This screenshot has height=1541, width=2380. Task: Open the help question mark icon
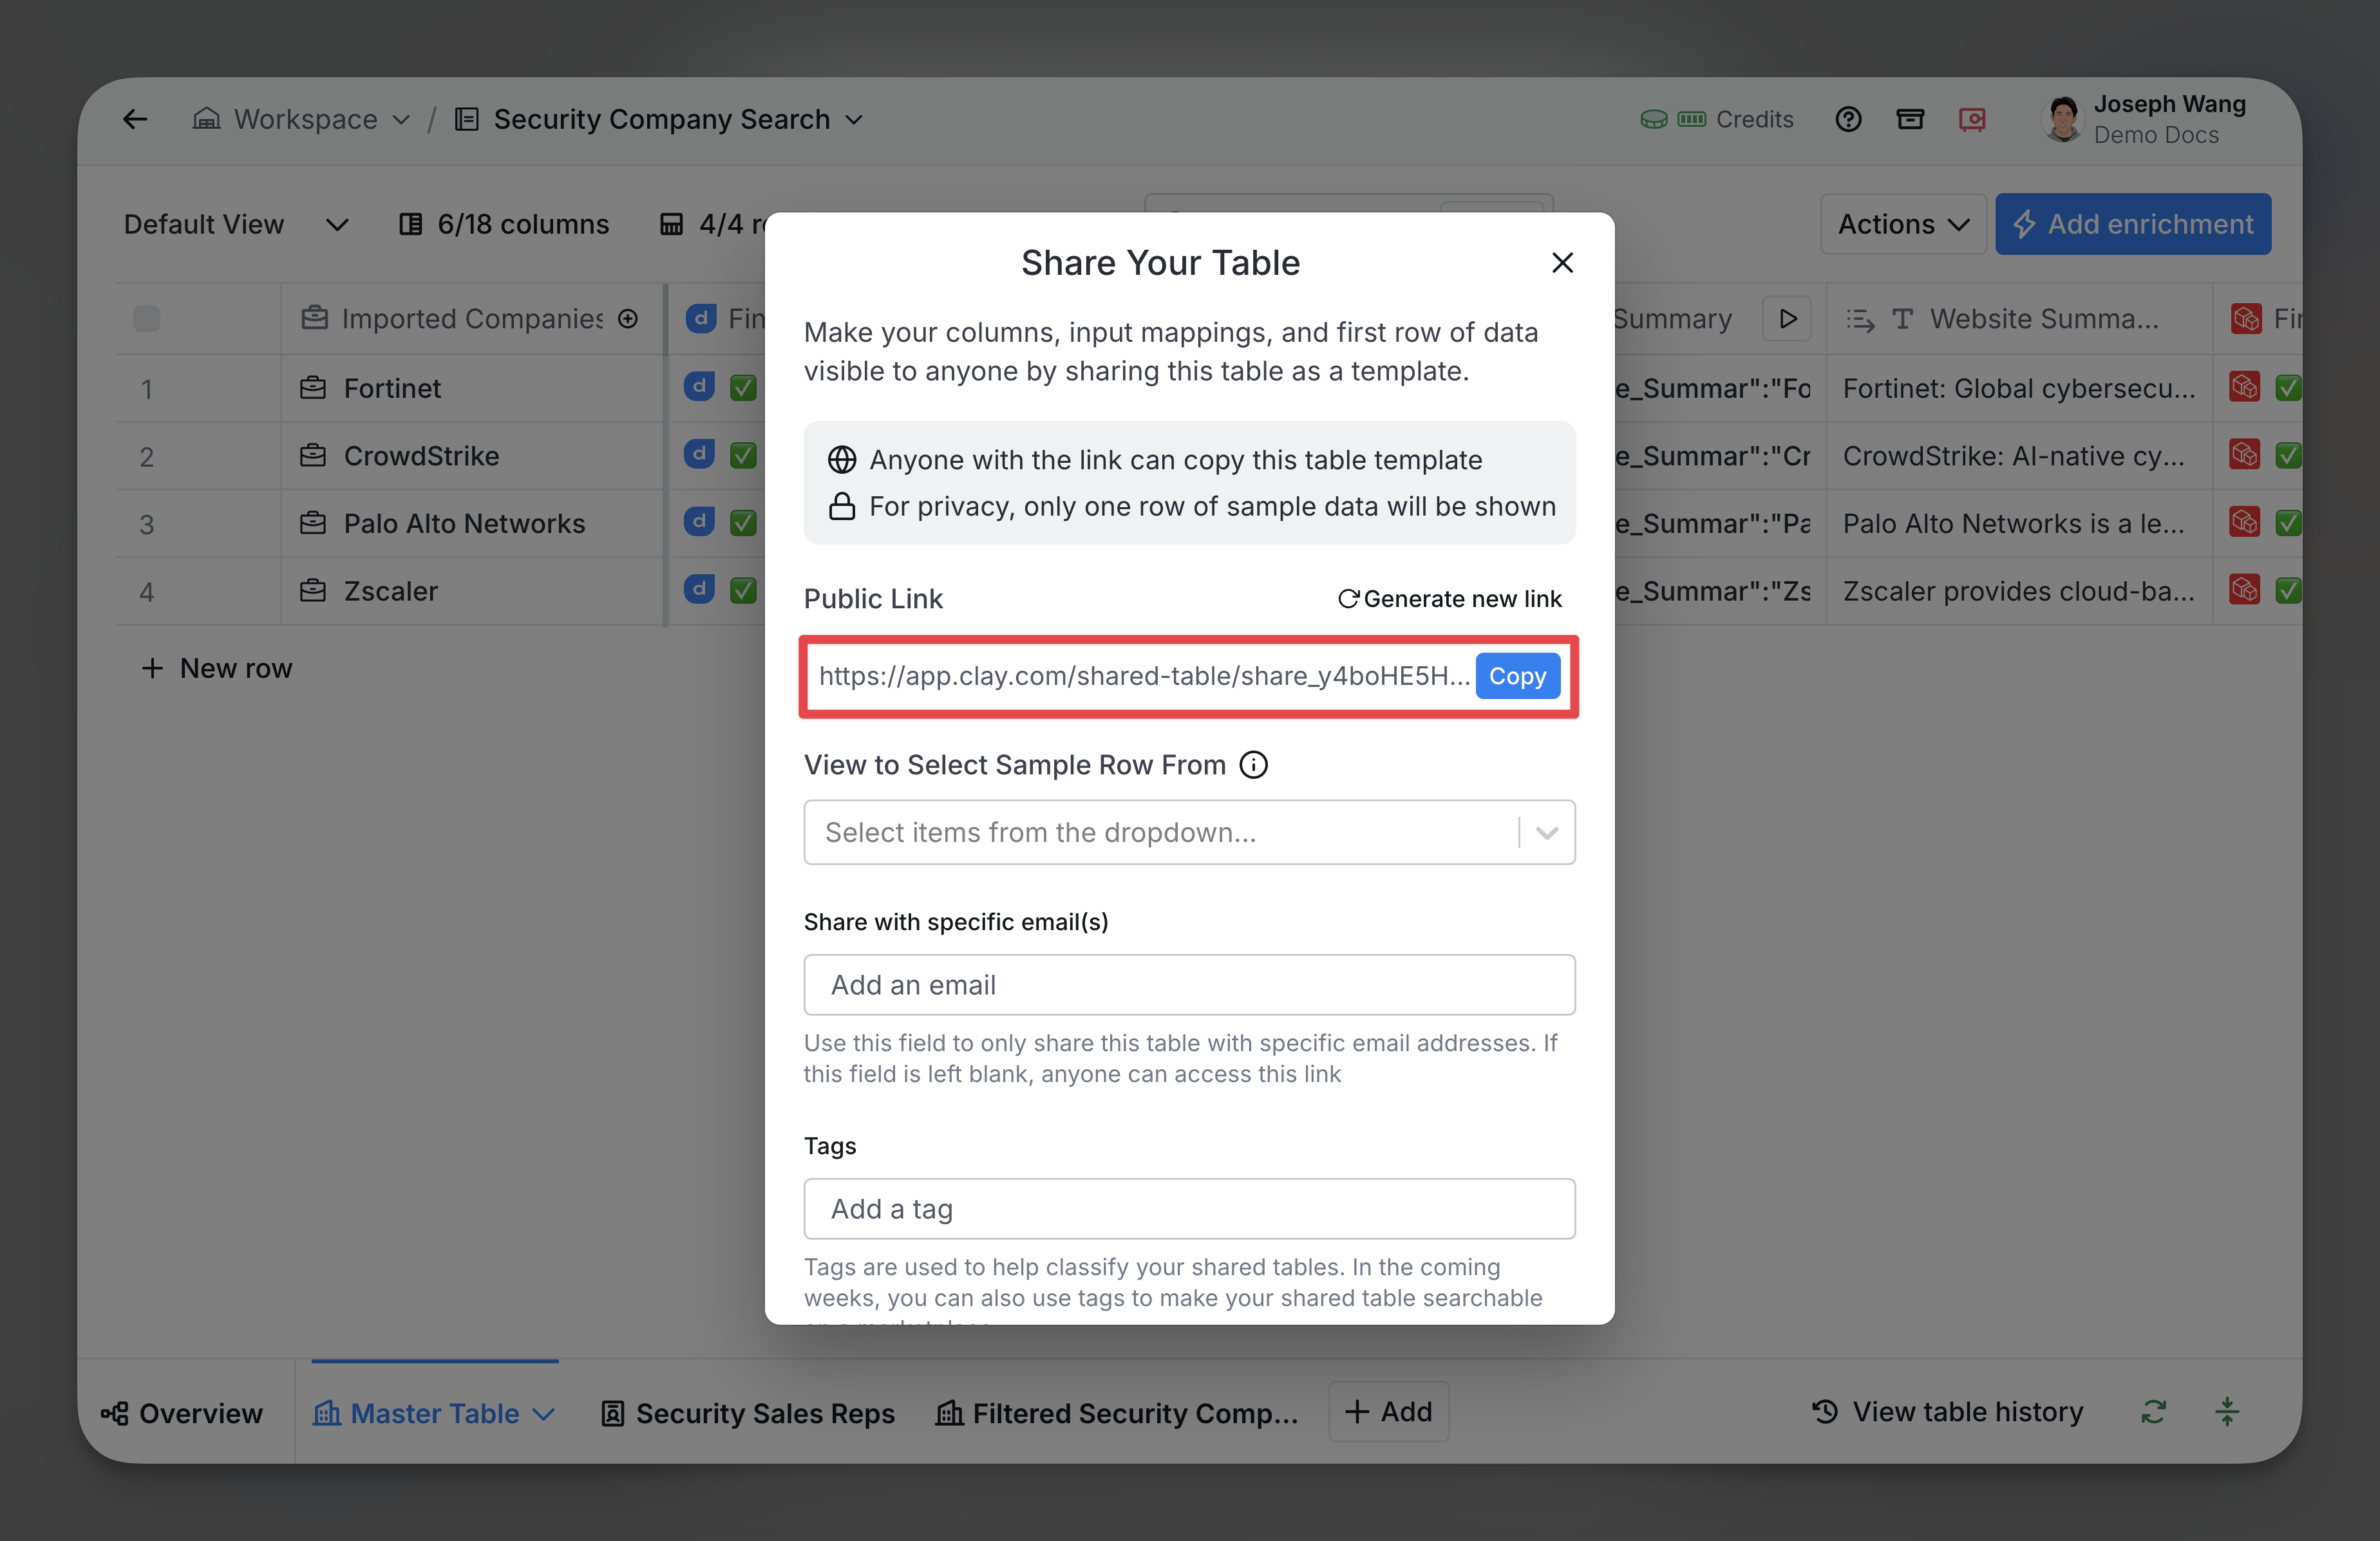[x=1848, y=120]
